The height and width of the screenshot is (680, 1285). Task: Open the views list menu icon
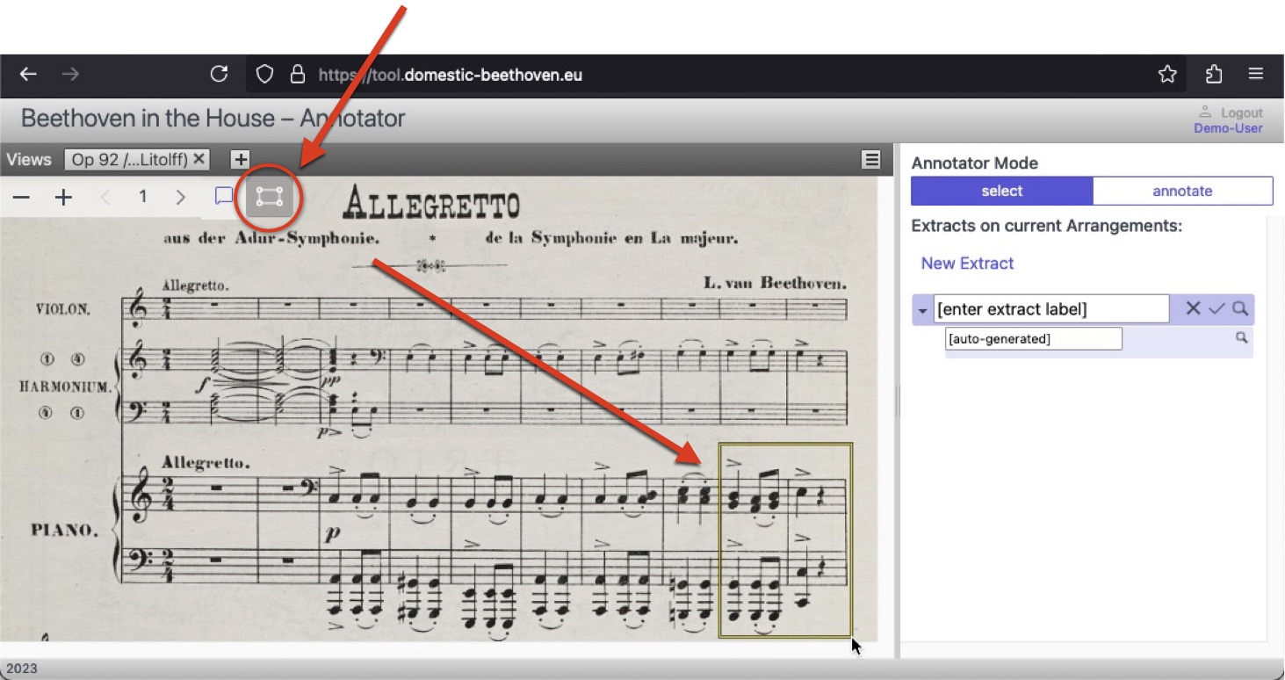point(871,159)
